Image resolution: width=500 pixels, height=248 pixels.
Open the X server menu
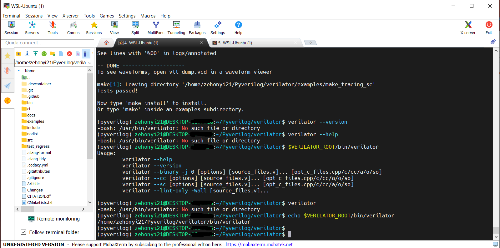point(71,16)
